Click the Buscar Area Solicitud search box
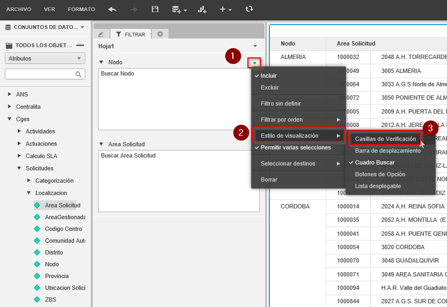The height and width of the screenshot is (307, 447). (x=179, y=181)
